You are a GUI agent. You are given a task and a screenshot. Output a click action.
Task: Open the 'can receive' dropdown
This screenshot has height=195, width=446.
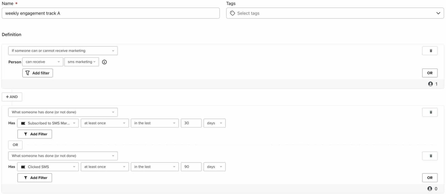pos(43,62)
